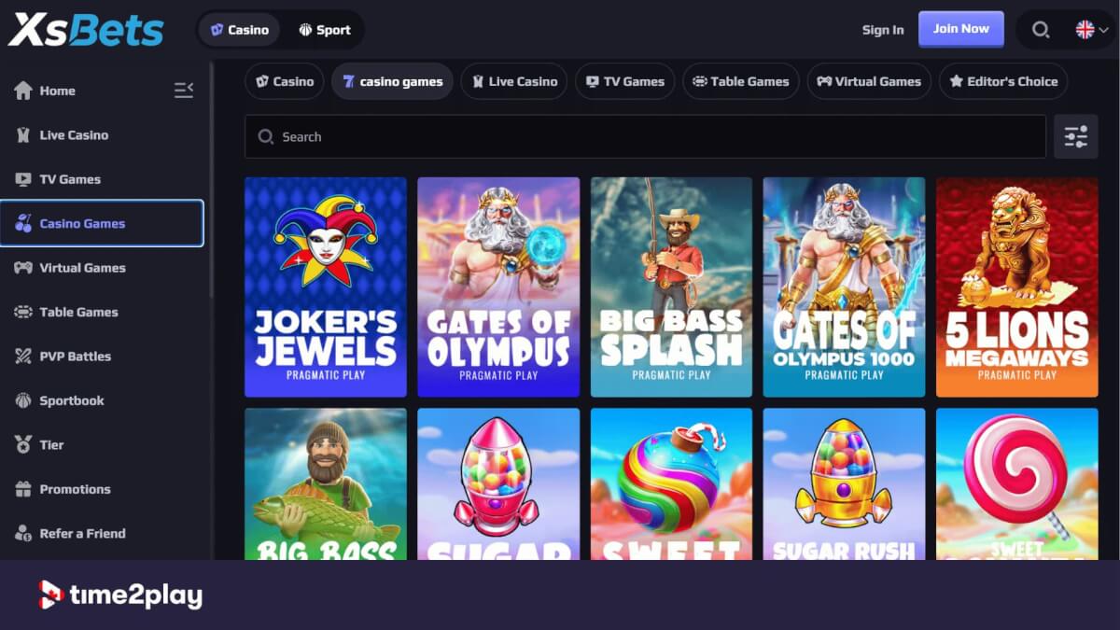Collapse the sidebar menu icon
Image resolution: width=1120 pixels, height=630 pixels.
(184, 91)
